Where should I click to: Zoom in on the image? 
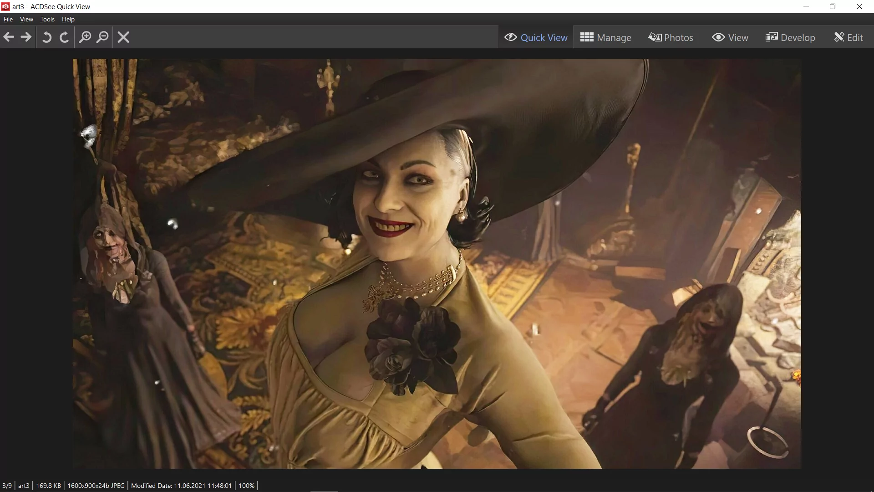[85, 37]
